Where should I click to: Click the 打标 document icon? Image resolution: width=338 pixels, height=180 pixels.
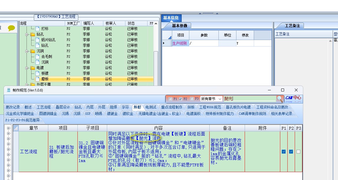pyautogui.click(x=37, y=29)
